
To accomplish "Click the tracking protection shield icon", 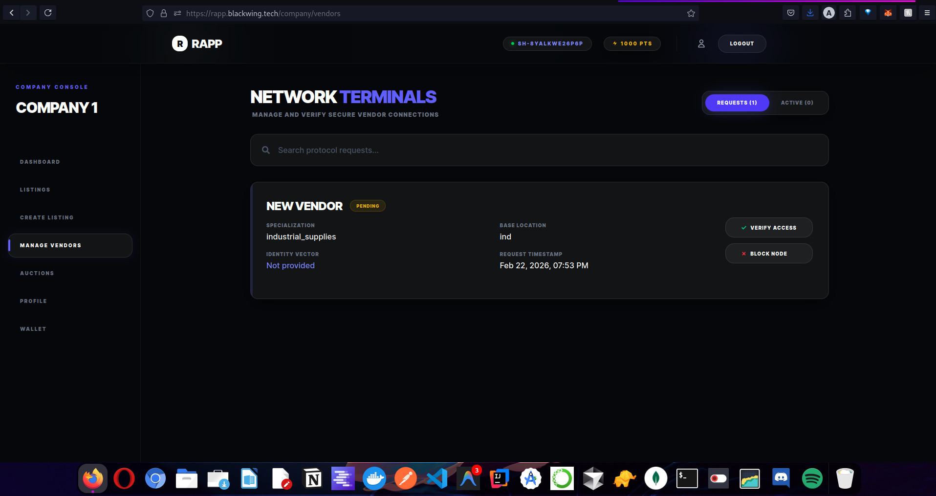I will (x=150, y=13).
